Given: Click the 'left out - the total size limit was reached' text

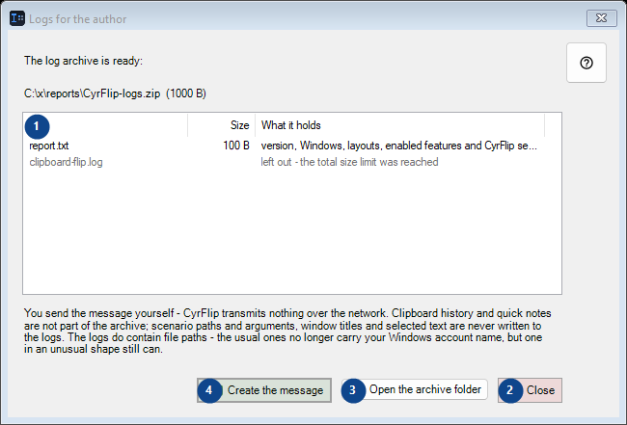Looking at the screenshot, I should click(x=349, y=162).
